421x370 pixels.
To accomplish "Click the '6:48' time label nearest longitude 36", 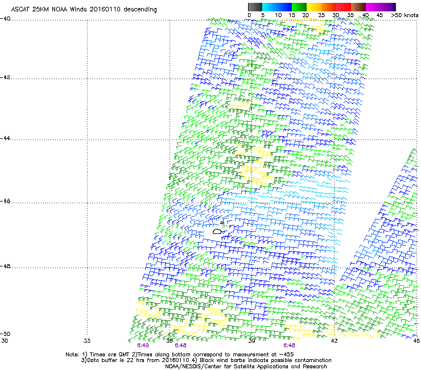I will coord(180,346).
